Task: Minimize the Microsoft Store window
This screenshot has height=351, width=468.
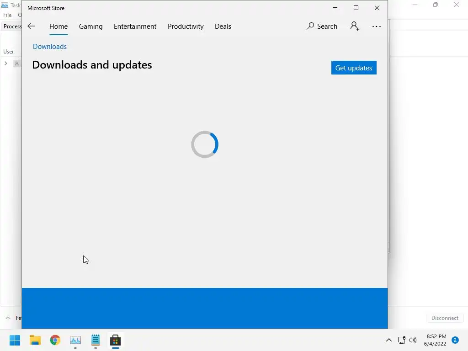Action: [335, 8]
